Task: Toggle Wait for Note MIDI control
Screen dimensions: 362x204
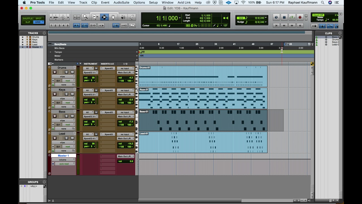Action: [x=314, y=26]
